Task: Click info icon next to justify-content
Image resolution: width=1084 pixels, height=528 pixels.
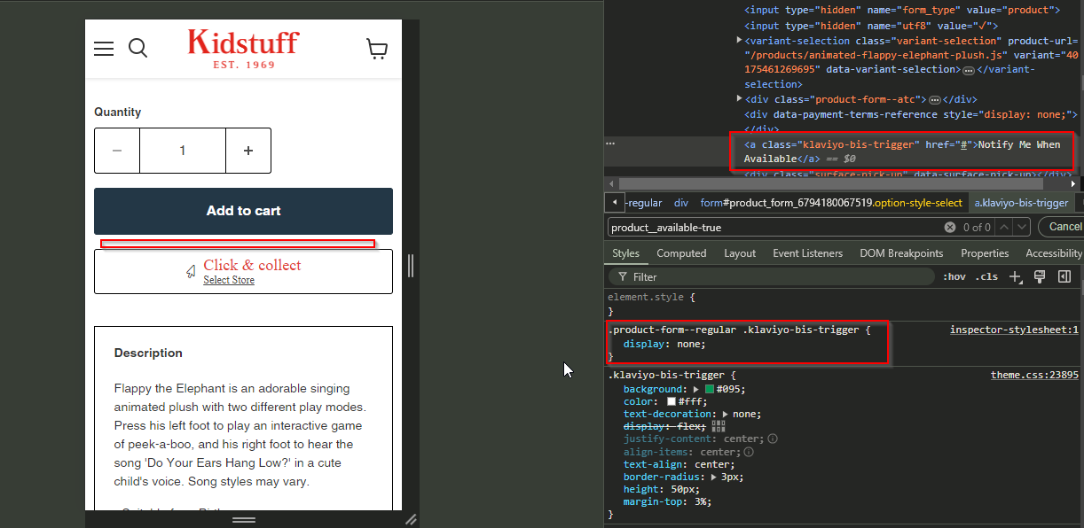Action: coord(773,439)
